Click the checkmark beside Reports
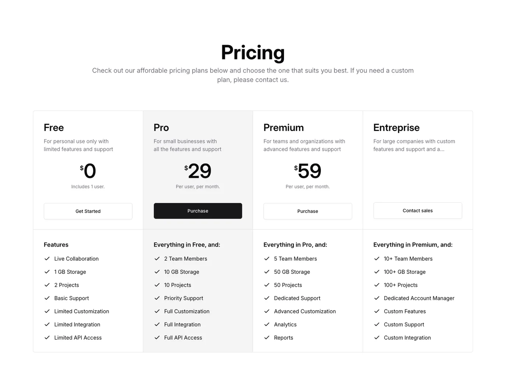This screenshot has width=506, height=379. 267,338
